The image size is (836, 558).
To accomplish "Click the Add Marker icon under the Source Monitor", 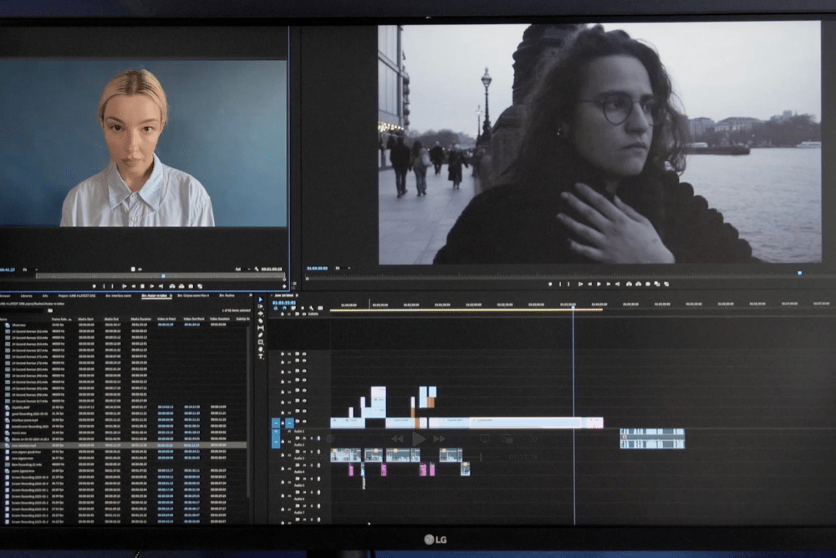I will [95, 286].
